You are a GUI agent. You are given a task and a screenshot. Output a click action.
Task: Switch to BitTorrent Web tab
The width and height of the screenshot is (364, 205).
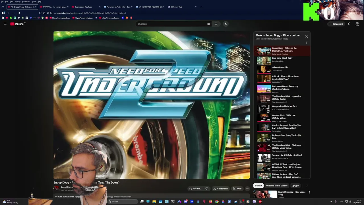pyautogui.click(x=182, y=7)
